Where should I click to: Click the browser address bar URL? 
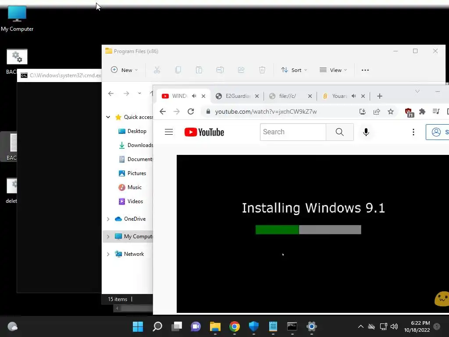[266, 111]
